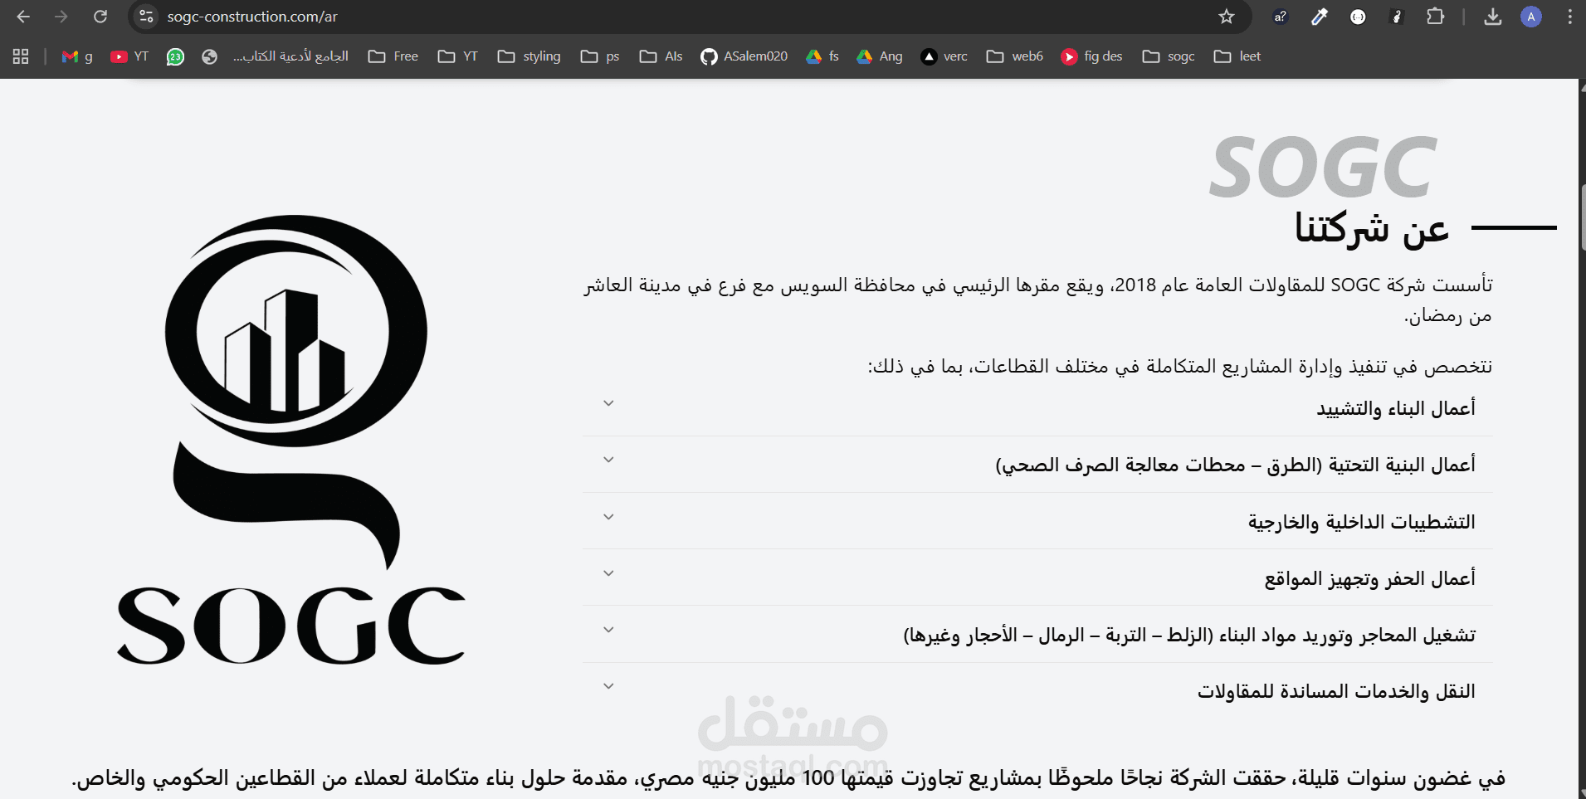1586x799 pixels.
Task: Click the أعمال البنية التحتية heading text
Action: click(x=1236, y=465)
